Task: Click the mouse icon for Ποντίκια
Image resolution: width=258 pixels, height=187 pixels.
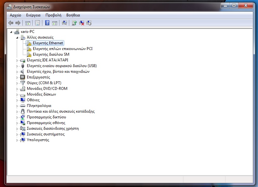Action: tap(23, 111)
